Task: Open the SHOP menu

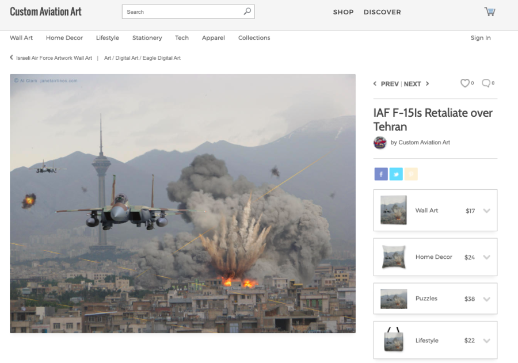Action: pos(343,12)
